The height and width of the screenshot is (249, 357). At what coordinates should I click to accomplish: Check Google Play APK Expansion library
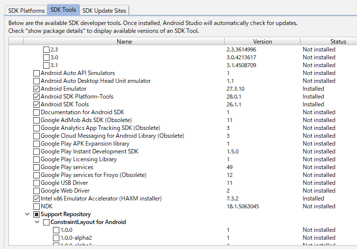(36, 144)
